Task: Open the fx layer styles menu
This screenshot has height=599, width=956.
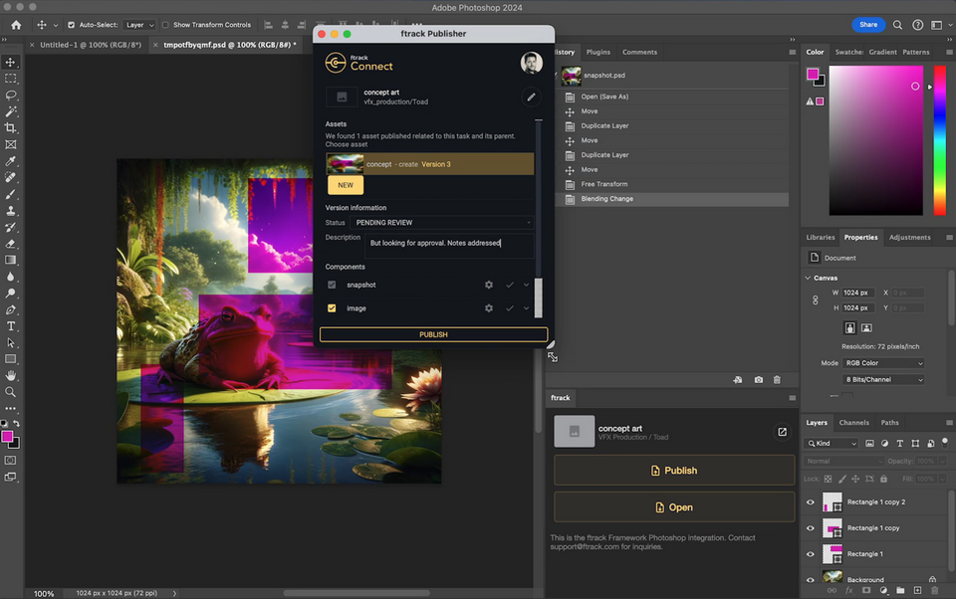Action: click(x=849, y=589)
